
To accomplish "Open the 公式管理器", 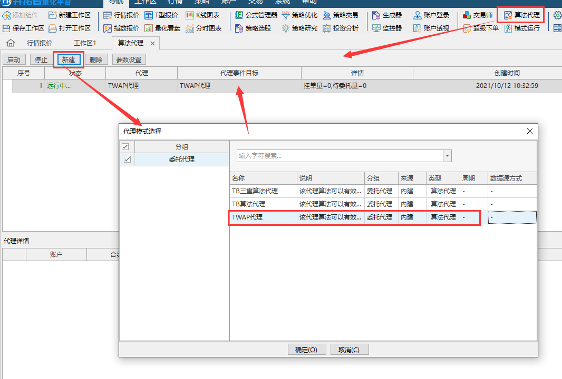I will pyautogui.click(x=256, y=15).
